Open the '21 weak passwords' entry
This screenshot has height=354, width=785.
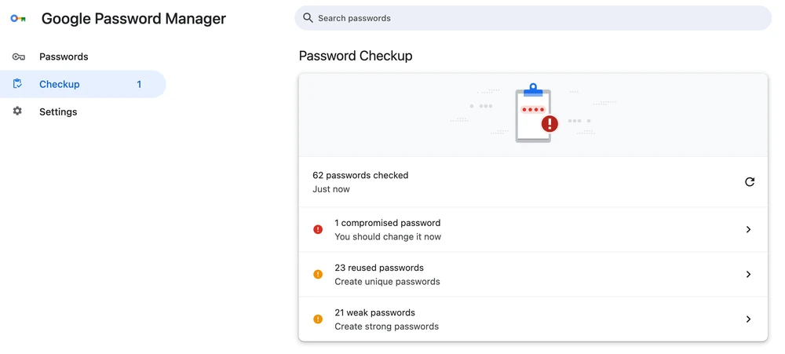(x=375, y=313)
